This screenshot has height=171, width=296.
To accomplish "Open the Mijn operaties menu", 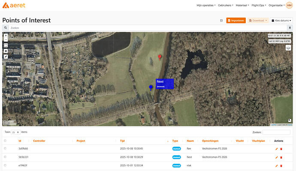I will [x=206, y=6].
